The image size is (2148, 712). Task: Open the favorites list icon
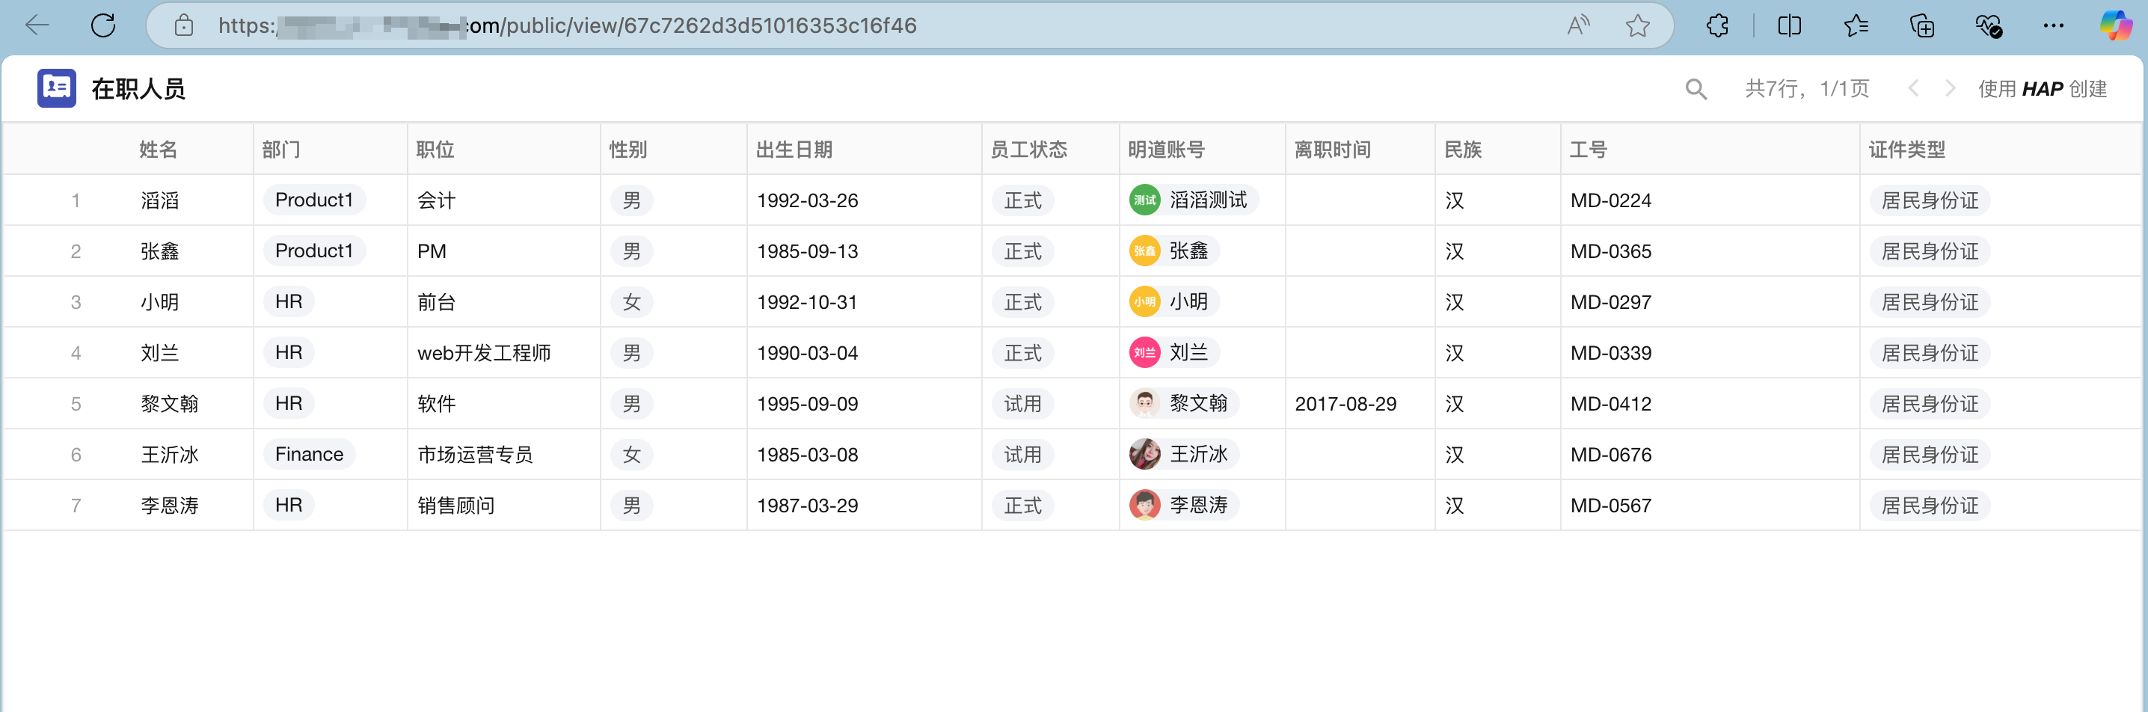[x=1856, y=26]
